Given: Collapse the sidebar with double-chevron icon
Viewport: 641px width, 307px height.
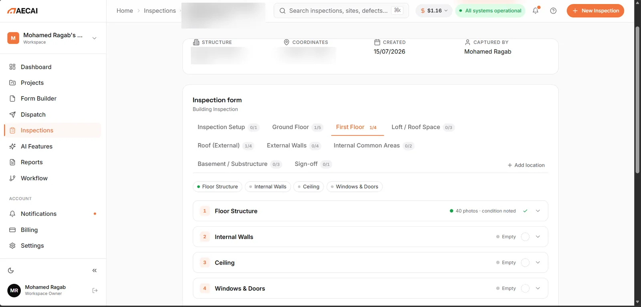Looking at the screenshot, I should (x=95, y=271).
